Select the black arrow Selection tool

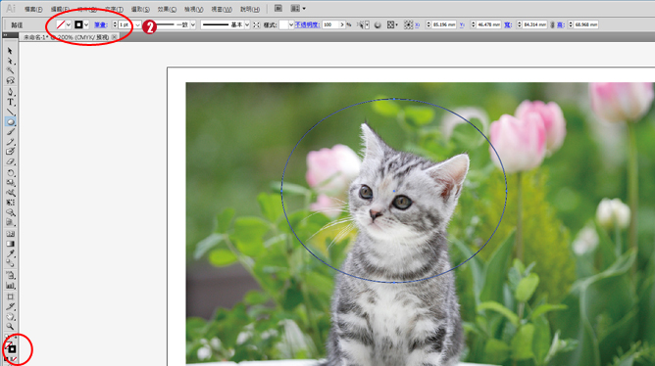(10, 51)
